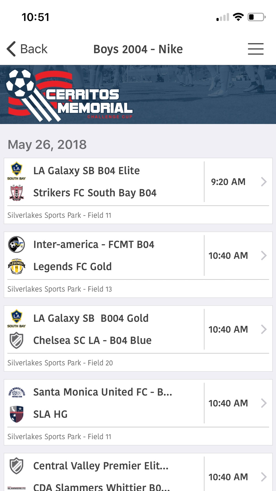Image resolution: width=276 pixels, height=491 pixels.
Task: Tap the SLA HG team crest
Action: pyautogui.click(x=17, y=414)
